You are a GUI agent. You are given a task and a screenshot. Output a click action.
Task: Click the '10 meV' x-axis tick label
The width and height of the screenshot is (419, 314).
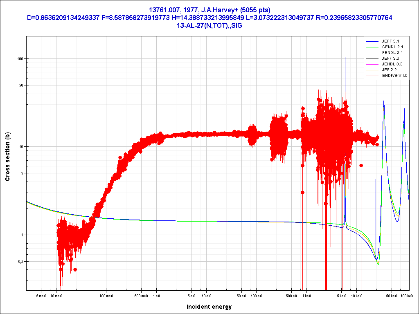point(56,296)
